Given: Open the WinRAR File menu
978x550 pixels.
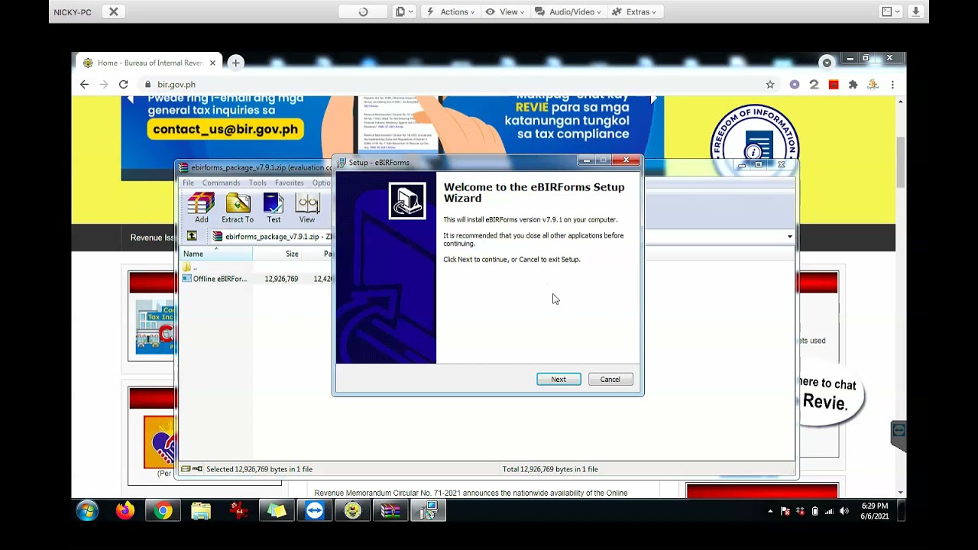Looking at the screenshot, I should (188, 183).
